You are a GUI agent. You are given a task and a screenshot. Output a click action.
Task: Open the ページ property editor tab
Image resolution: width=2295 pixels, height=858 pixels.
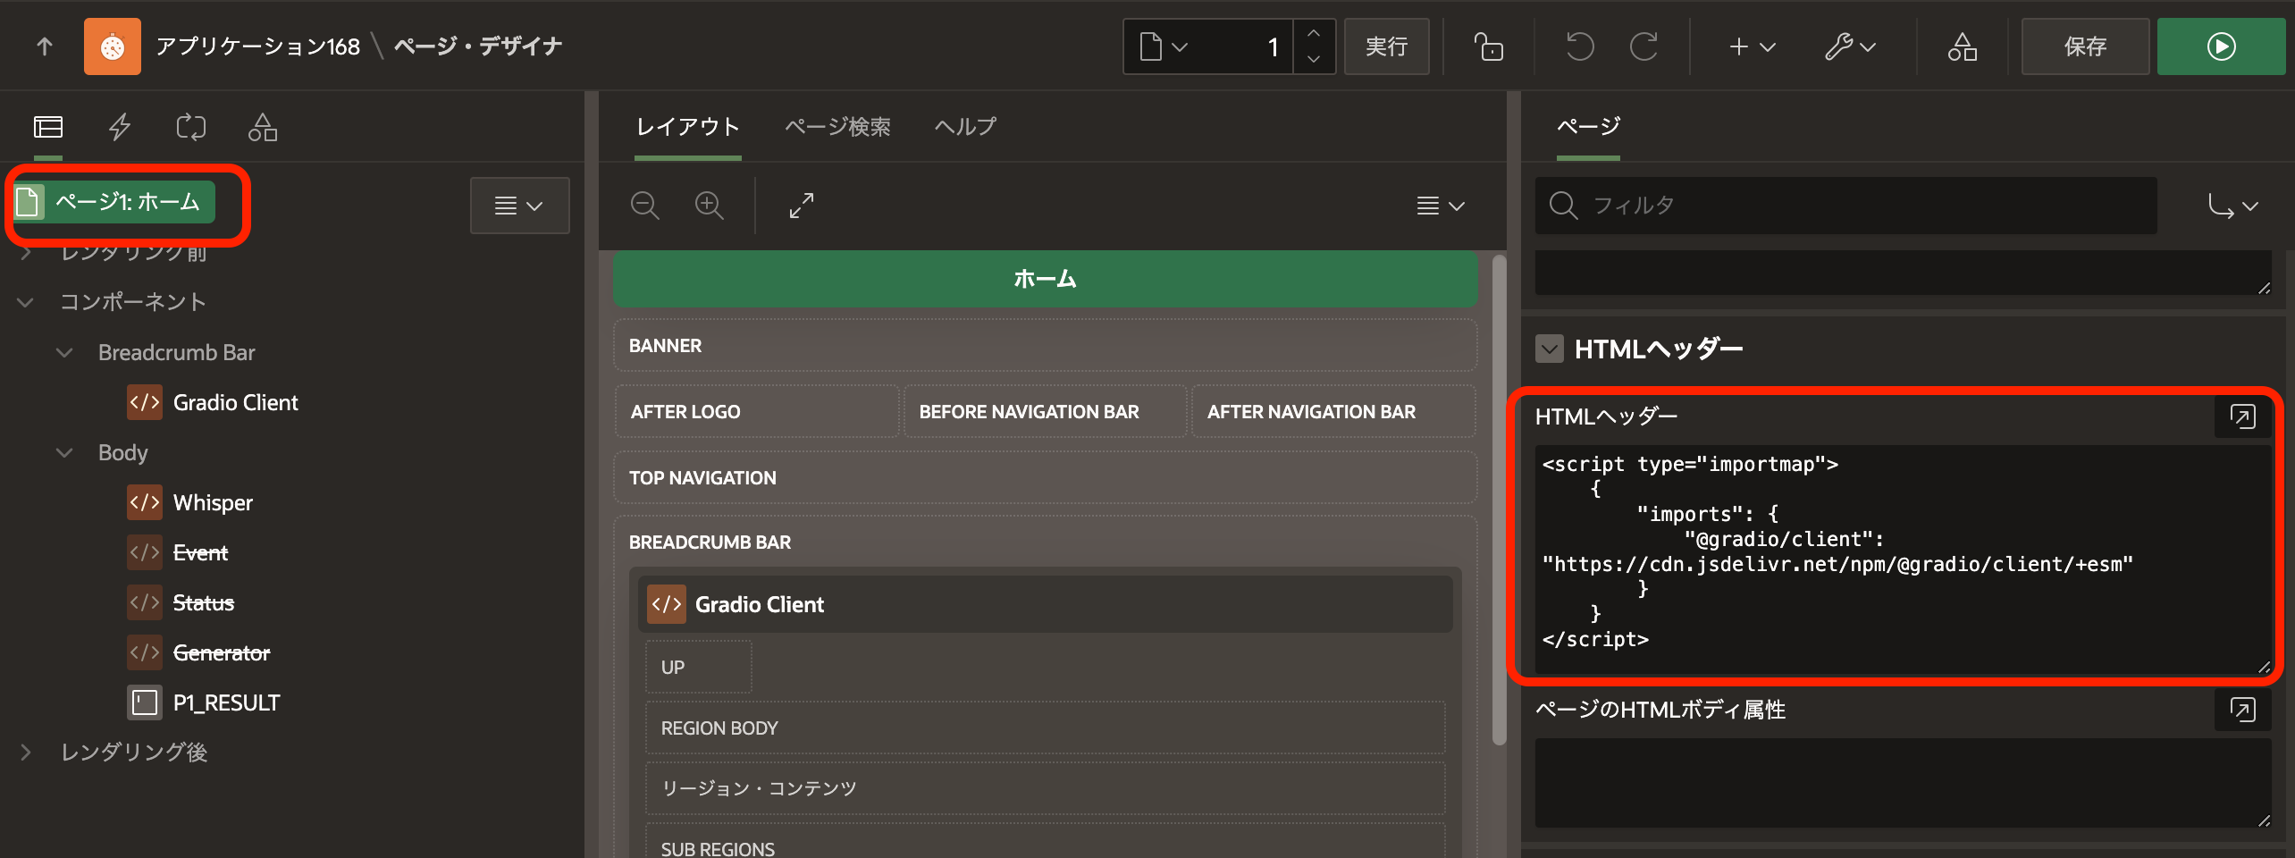1588,127
